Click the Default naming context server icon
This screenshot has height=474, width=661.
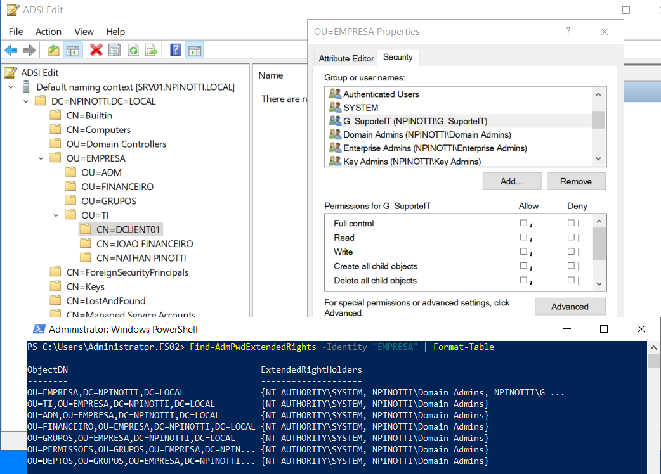26,87
